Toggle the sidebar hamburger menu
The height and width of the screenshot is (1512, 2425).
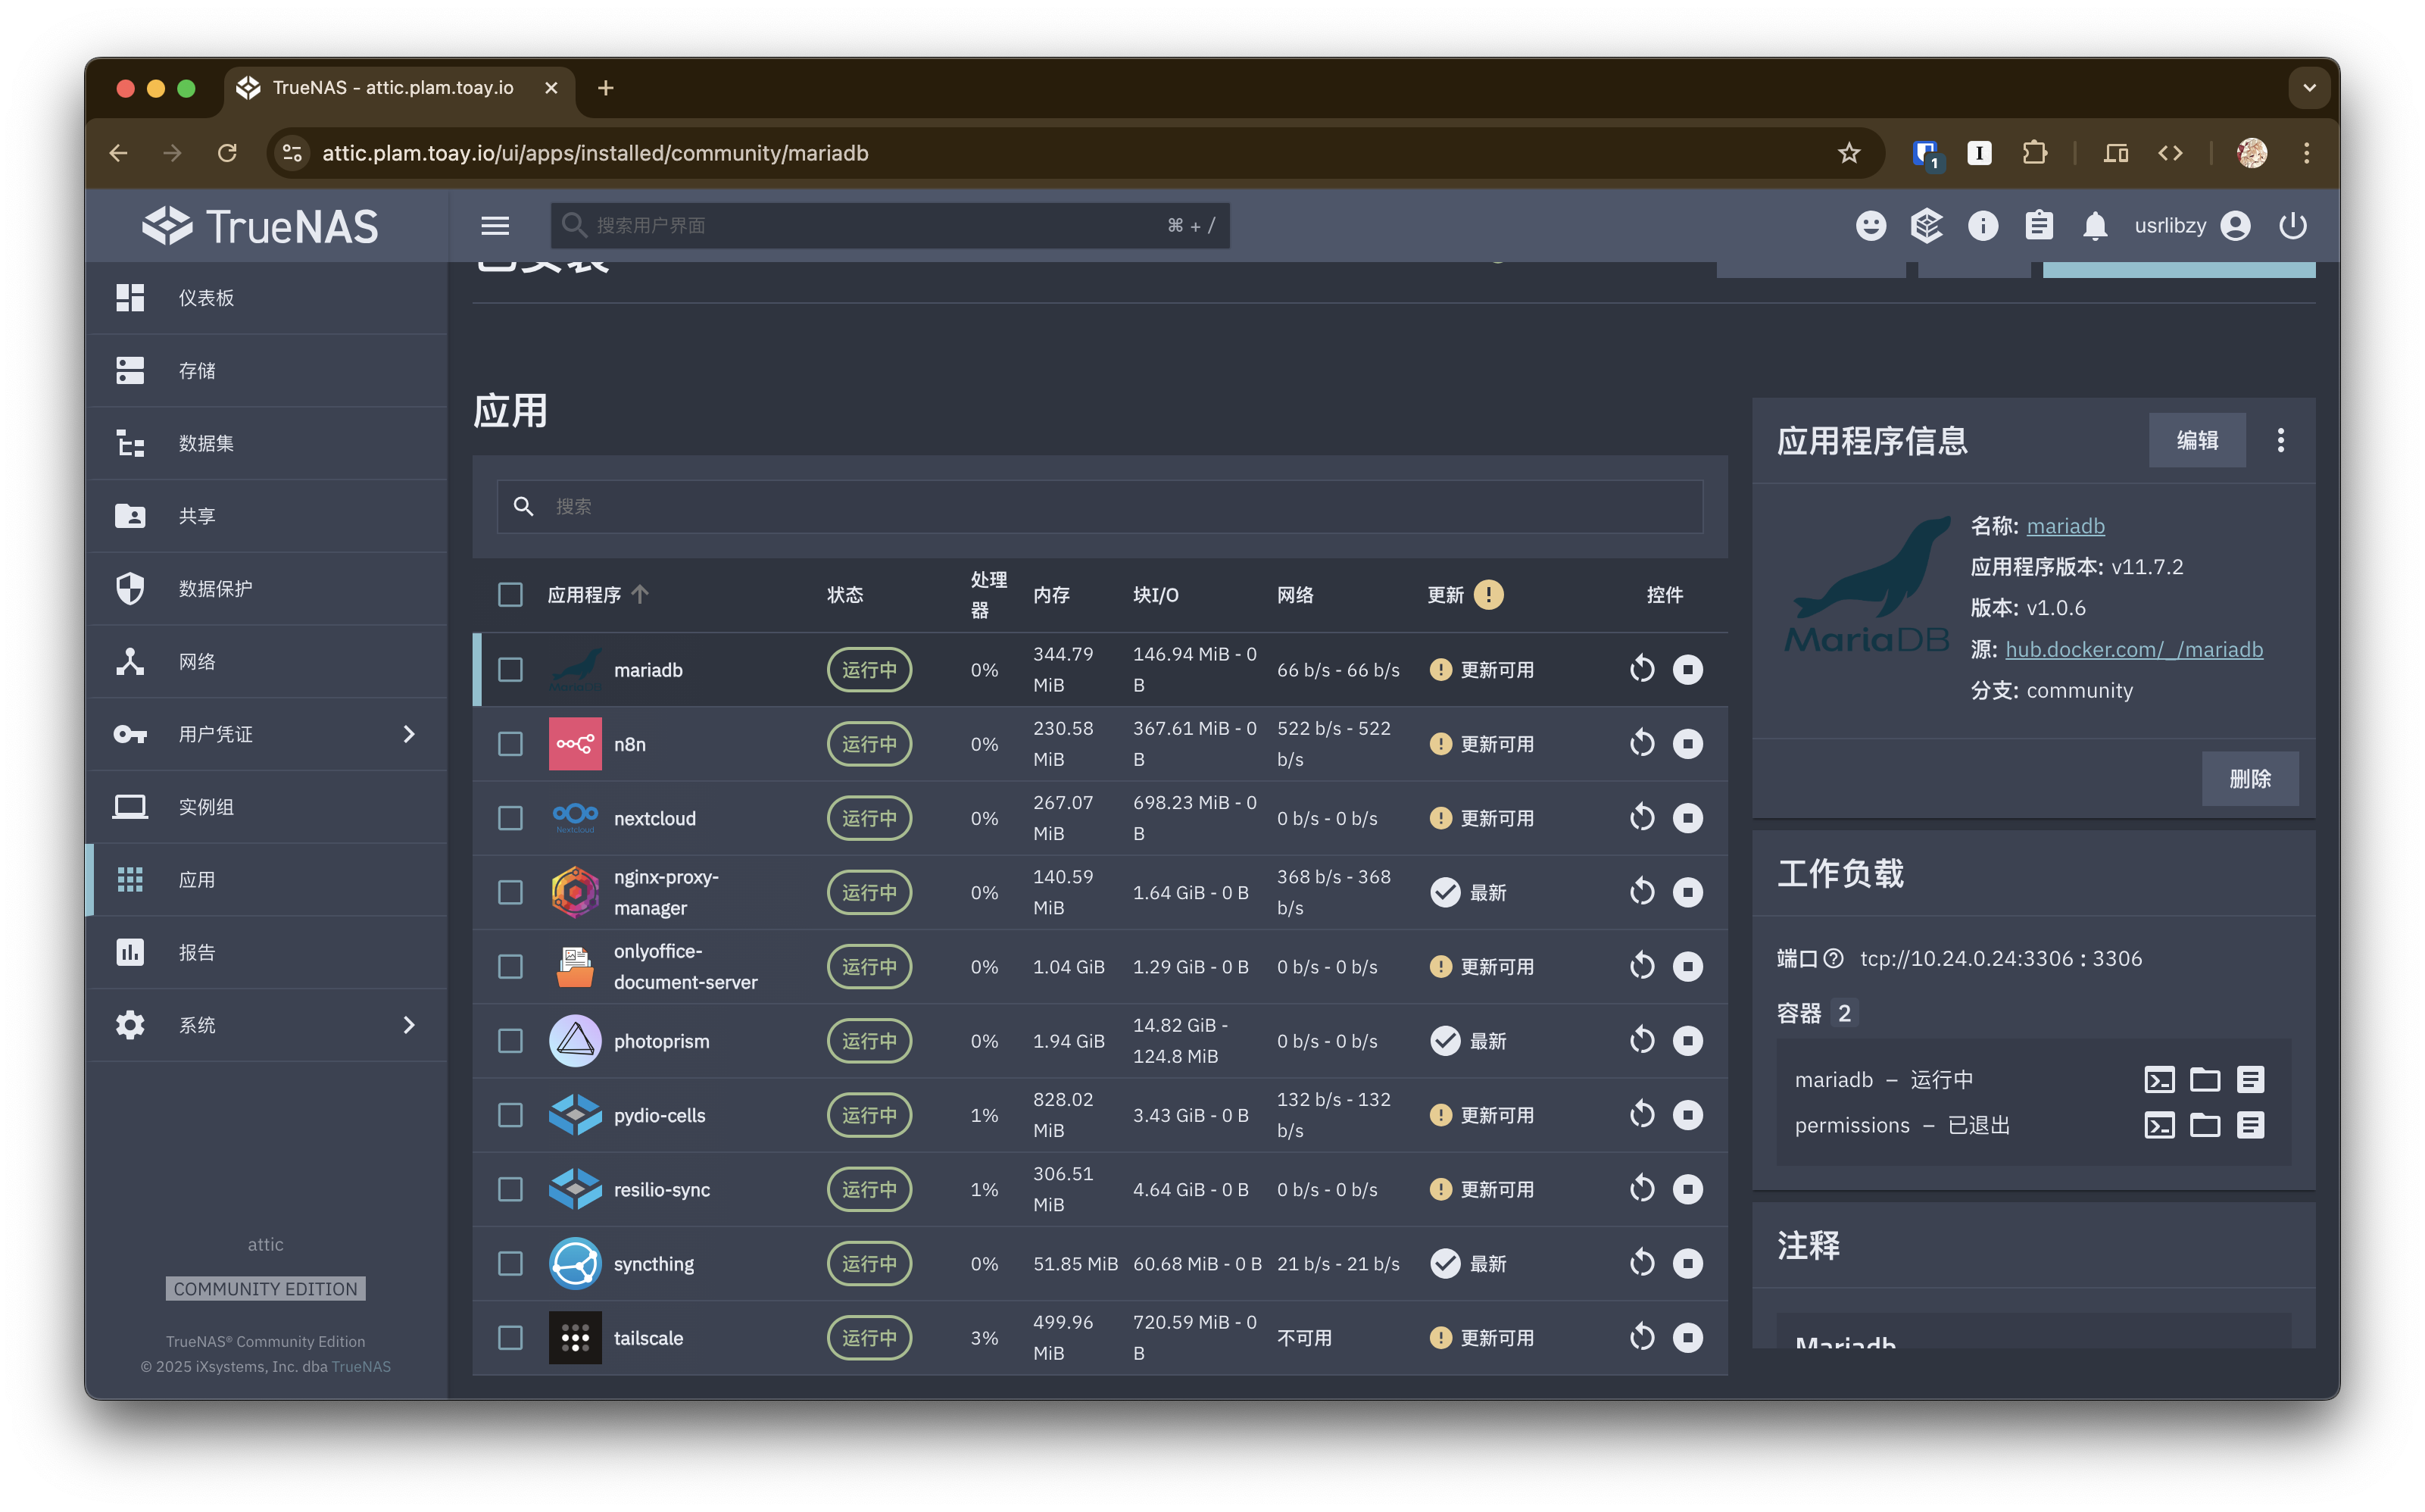(x=495, y=226)
